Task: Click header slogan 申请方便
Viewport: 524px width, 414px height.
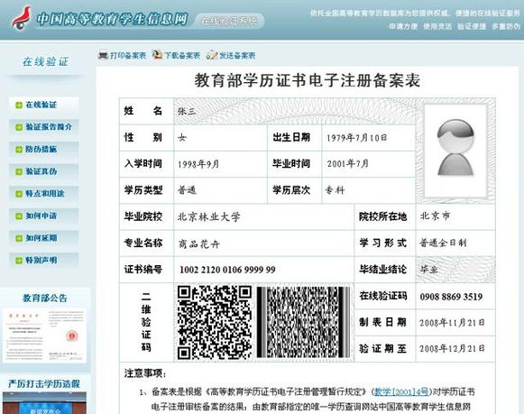Action: coord(403,26)
